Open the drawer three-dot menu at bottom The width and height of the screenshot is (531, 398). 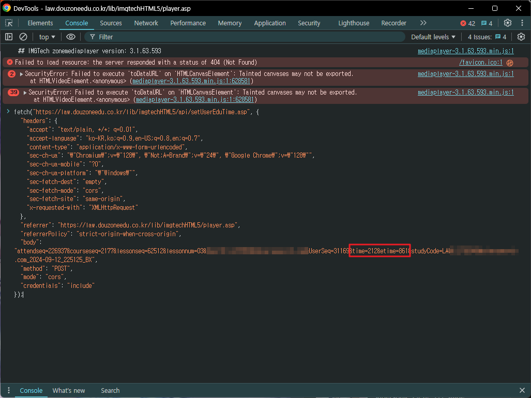tap(9, 390)
